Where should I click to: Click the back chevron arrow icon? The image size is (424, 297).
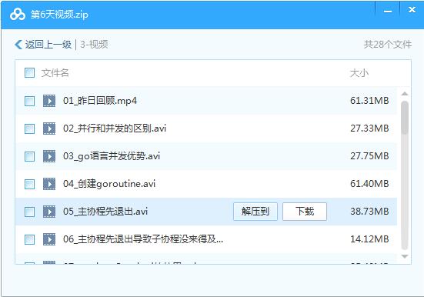coord(18,45)
